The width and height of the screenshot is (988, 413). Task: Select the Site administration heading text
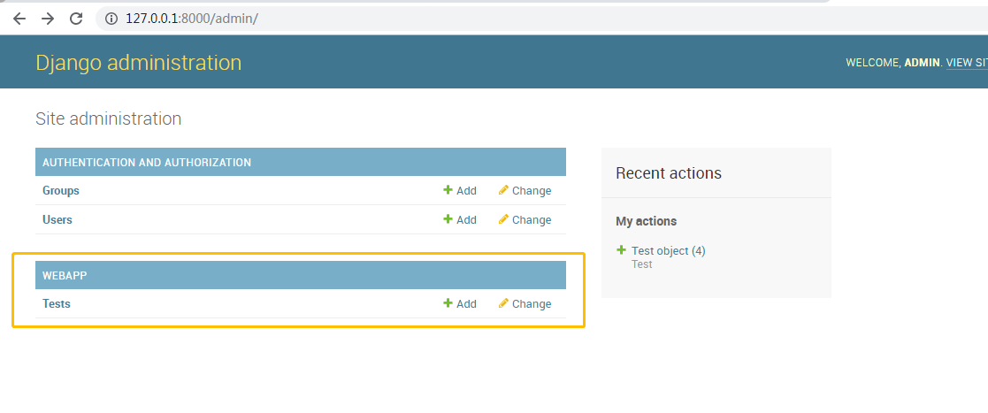point(109,119)
